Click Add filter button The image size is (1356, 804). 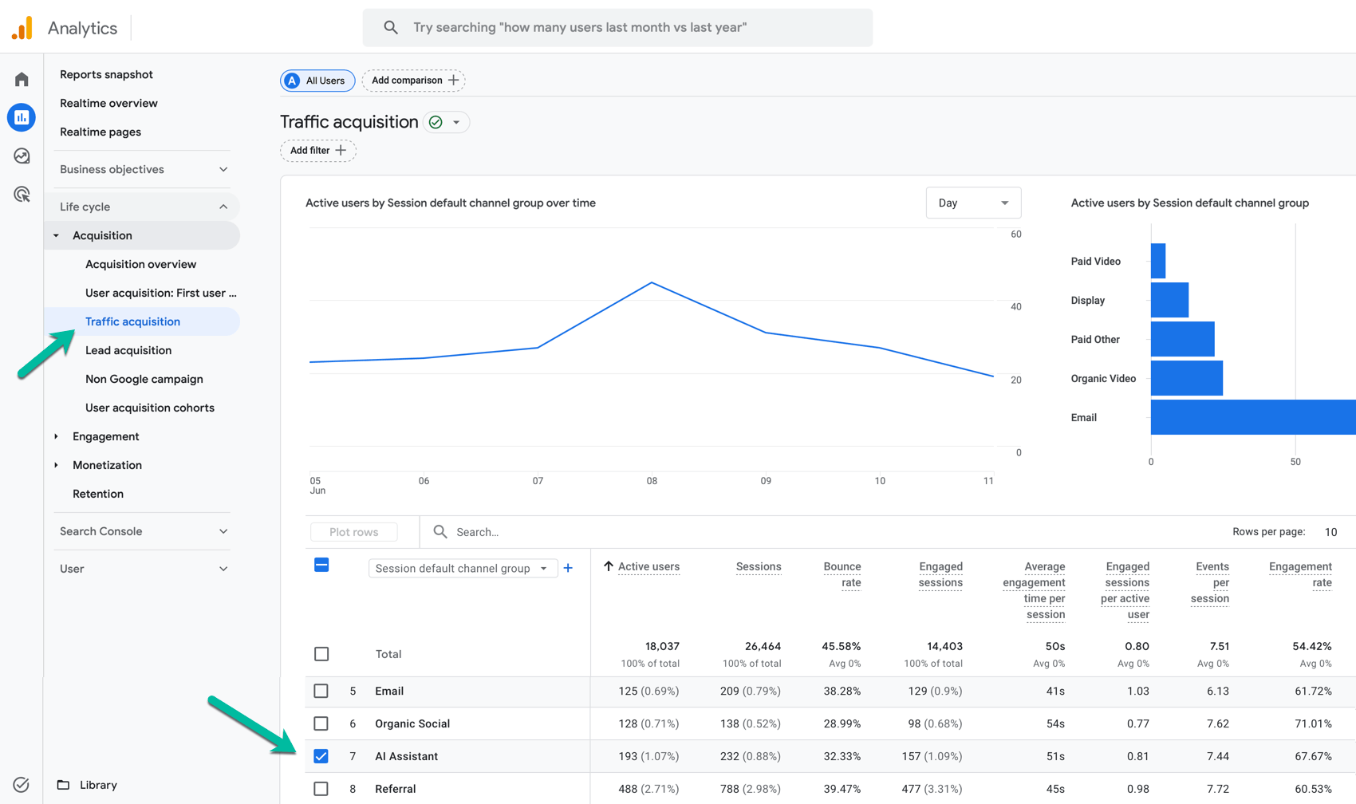[317, 151]
